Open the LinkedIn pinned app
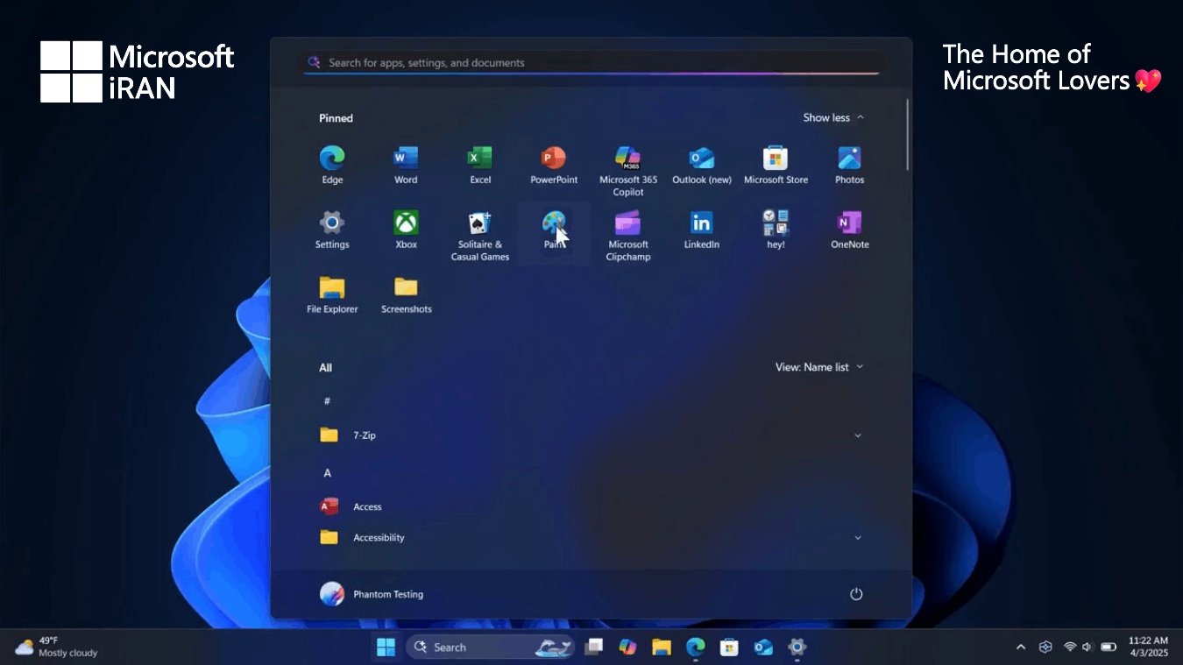Screen dimensions: 1183x665 coord(702,230)
